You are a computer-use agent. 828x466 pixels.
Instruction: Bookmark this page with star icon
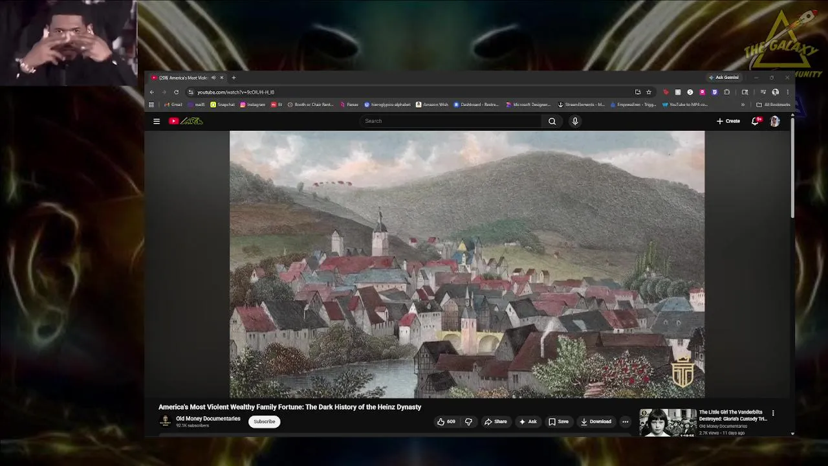coord(649,92)
